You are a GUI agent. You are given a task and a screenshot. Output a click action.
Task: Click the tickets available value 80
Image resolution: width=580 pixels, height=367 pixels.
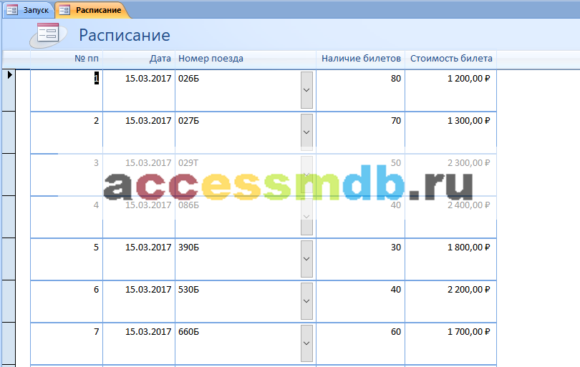click(x=396, y=79)
